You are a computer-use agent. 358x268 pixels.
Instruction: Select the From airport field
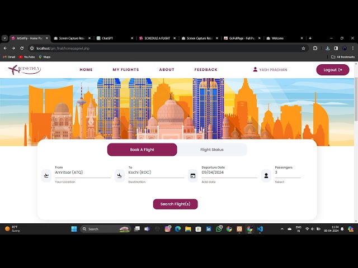tap(83, 173)
